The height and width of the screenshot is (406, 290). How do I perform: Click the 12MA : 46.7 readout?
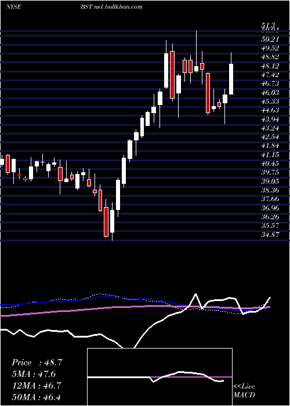[37, 385]
